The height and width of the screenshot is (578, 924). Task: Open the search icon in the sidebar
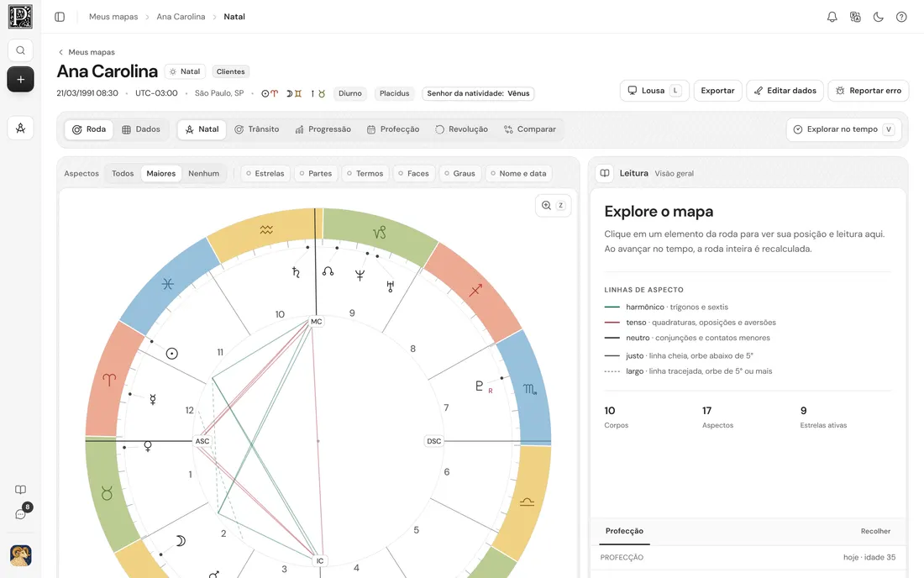pyautogui.click(x=21, y=50)
